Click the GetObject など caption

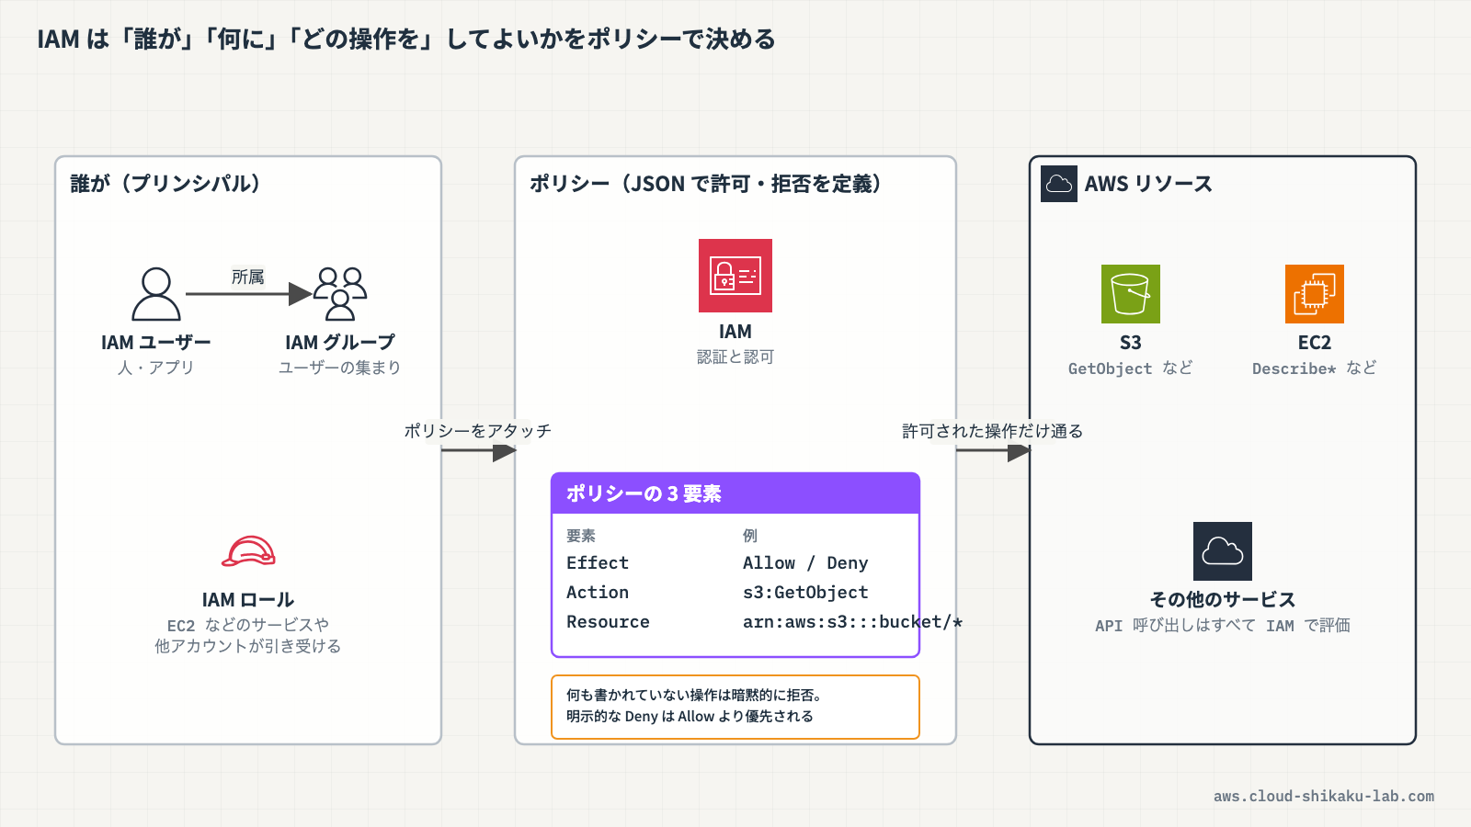click(1131, 368)
